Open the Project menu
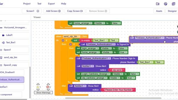Image resolution: width=178 pixels, height=100 pixels. tap(27, 4)
